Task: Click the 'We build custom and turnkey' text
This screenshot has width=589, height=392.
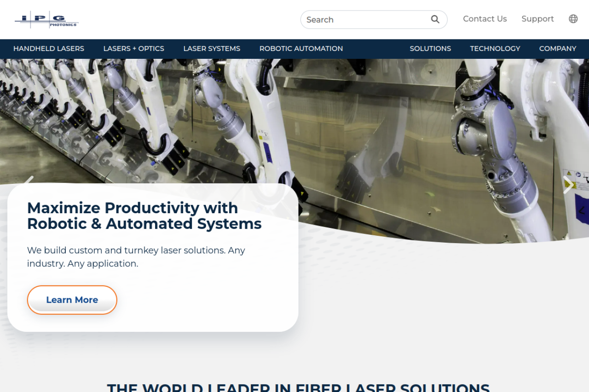Action: tap(136, 257)
